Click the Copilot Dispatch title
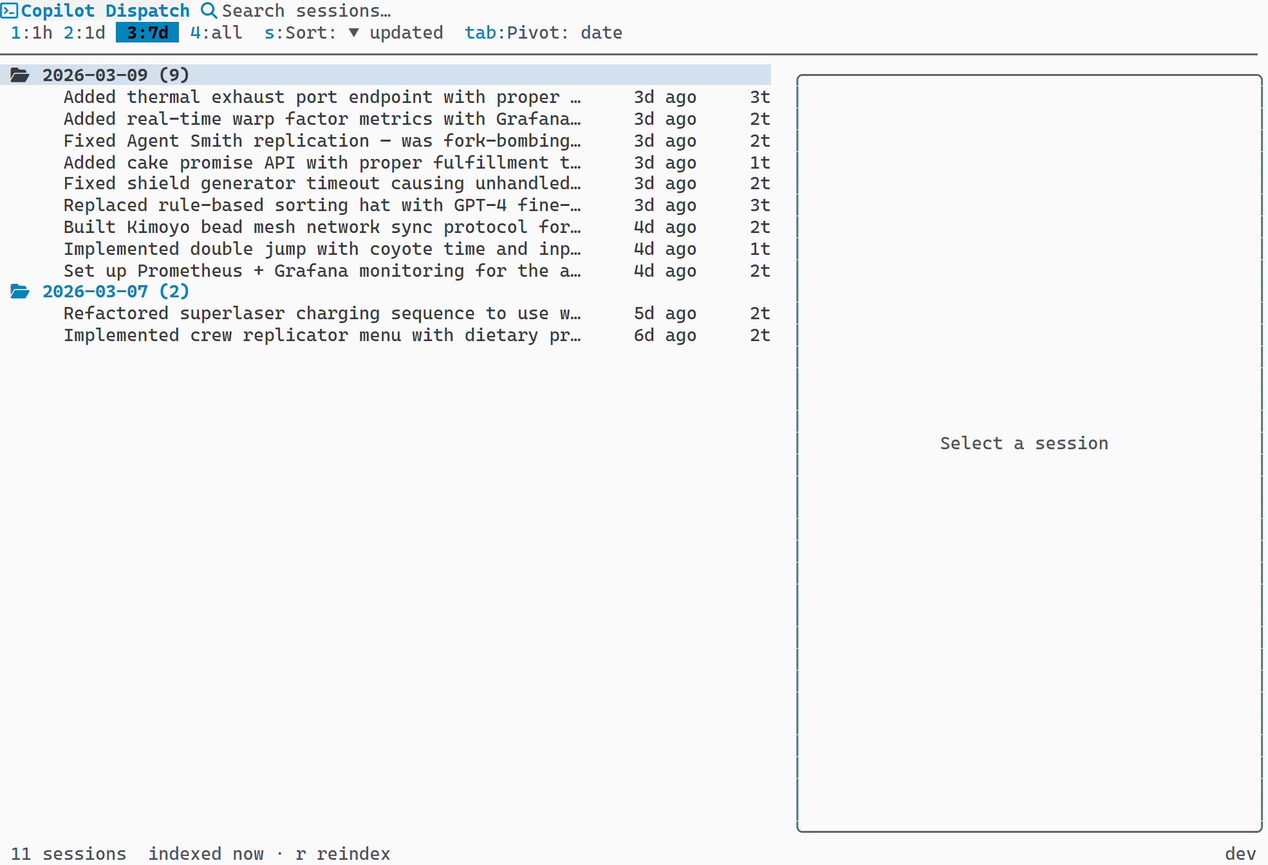The width and height of the screenshot is (1268, 865). click(x=106, y=10)
